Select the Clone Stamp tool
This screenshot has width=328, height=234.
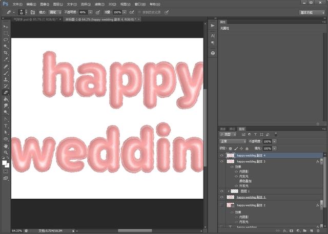(6, 79)
